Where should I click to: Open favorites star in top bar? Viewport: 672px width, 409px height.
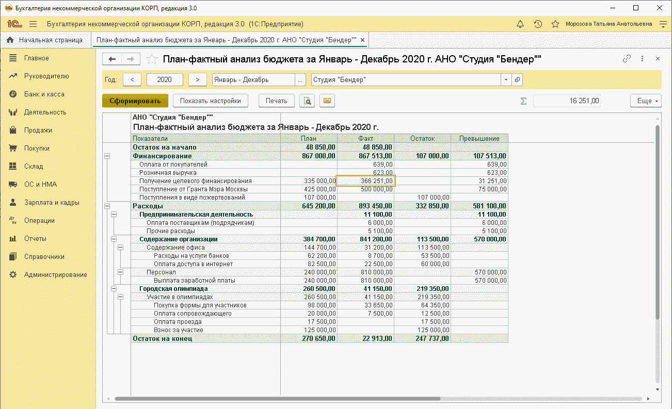tap(555, 24)
